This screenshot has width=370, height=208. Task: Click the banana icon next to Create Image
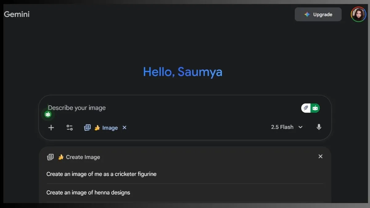pyautogui.click(x=61, y=157)
